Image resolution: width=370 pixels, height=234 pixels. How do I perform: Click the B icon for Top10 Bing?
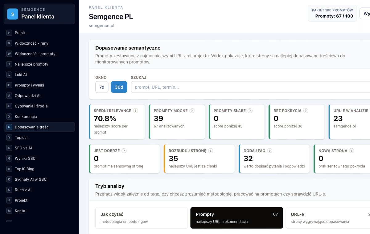click(9, 169)
